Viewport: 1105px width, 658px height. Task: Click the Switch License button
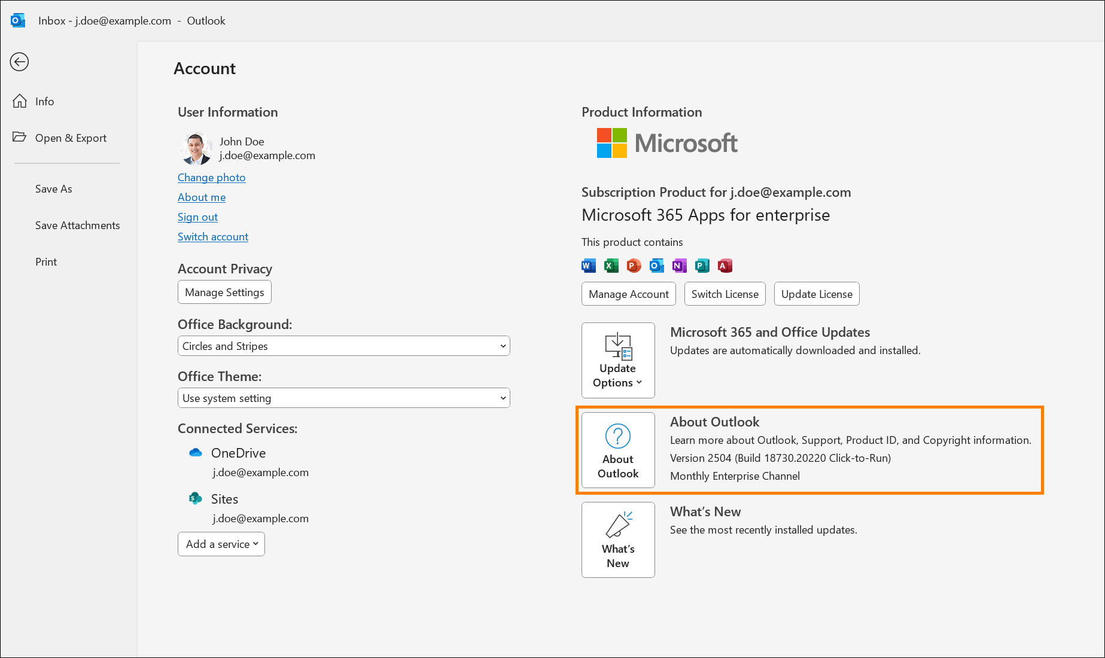[x=725, y=294]
